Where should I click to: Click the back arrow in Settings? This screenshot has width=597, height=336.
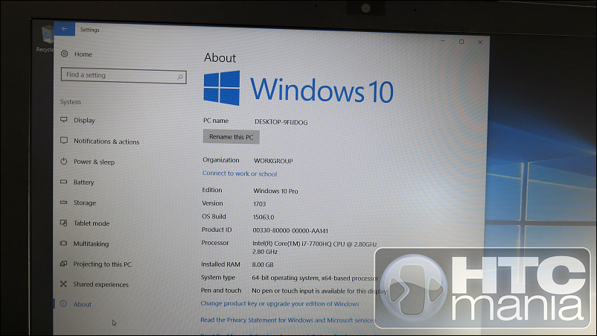[64, 29]
